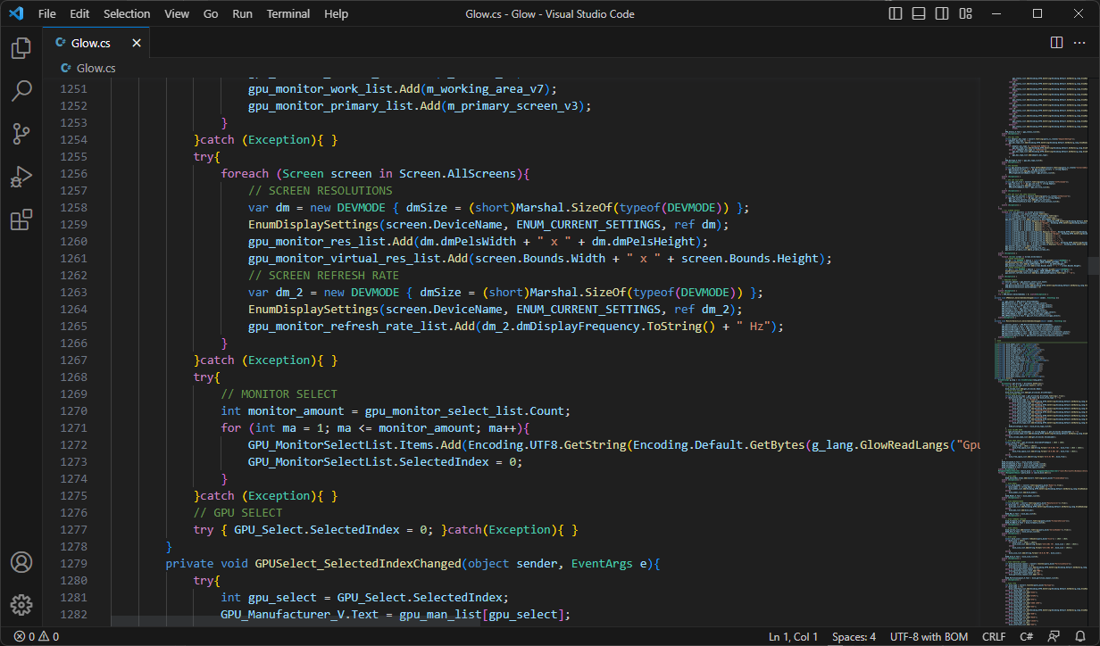This screenshot has width=1100, height=646.
Task: Open Source Control panel
Action: 21,134
